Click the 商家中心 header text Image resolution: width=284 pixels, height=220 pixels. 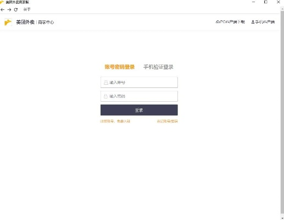[x=46, y=23]
